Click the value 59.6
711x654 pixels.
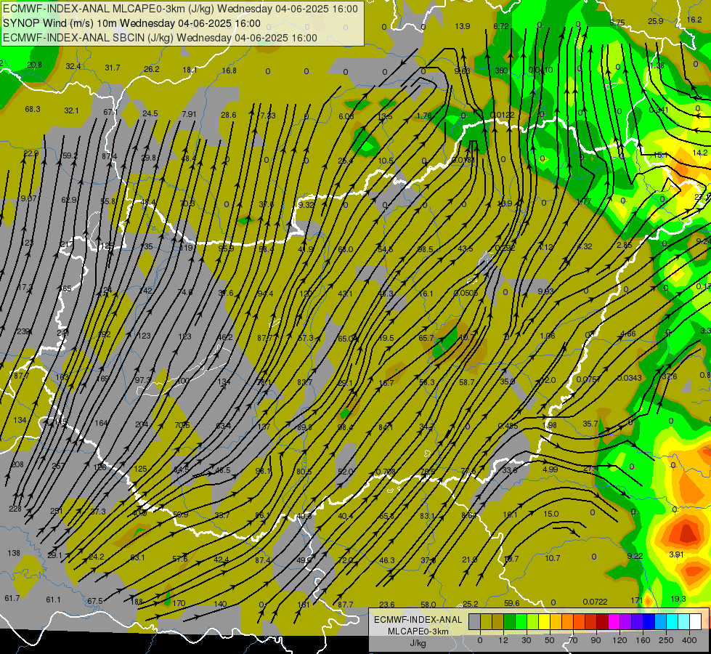click(x=511, y=603)
